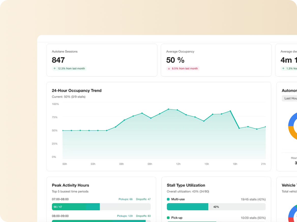The width and height of the screenshot is (297, 222).
Task: Click the 'Average Occupancy' card title
Action: [x=180, y=51]
